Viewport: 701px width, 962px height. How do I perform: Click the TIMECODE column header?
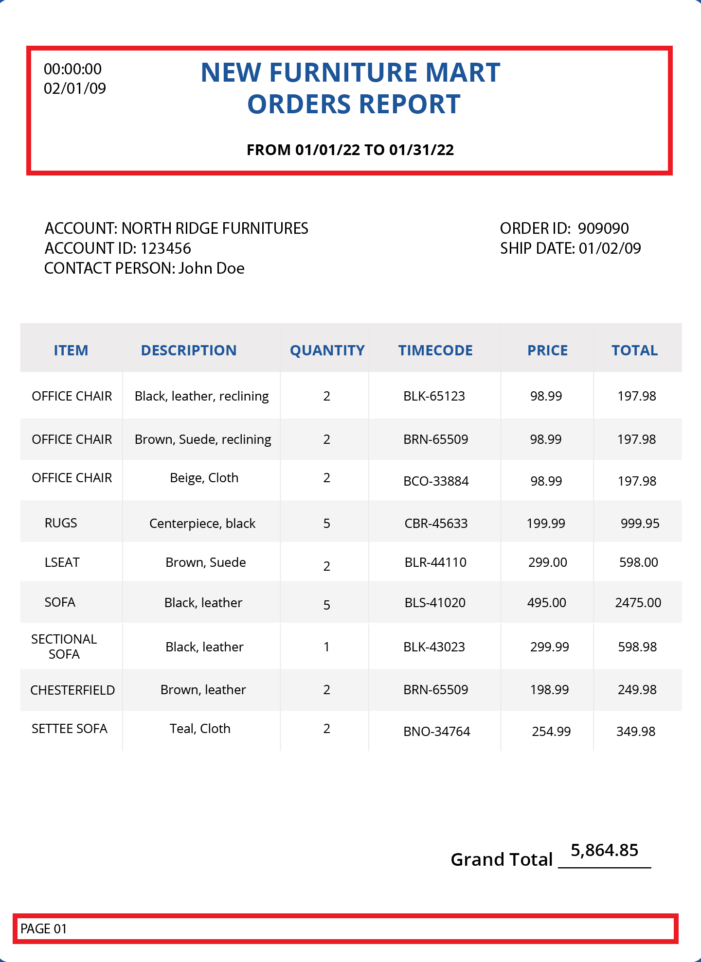[x=435, y=350]
